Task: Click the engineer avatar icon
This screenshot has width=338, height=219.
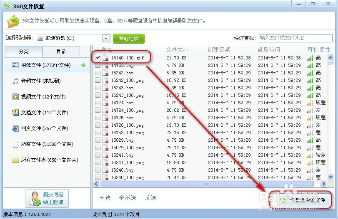Action: point(35,198)
